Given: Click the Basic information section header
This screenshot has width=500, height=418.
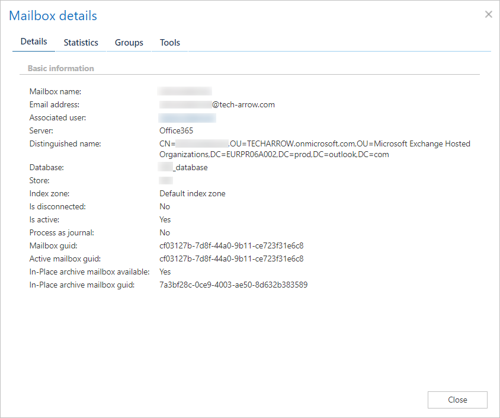Looking at the screenshot, I should (x=61, y=68).
